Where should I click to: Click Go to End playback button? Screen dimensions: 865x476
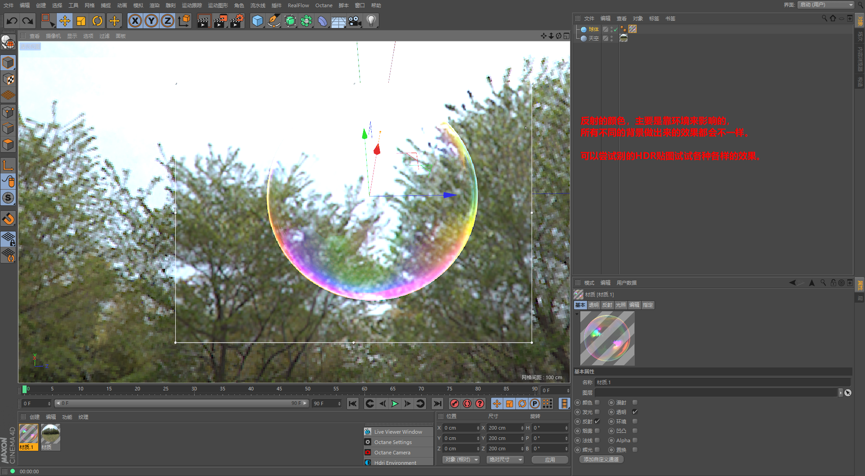[x=437, y=403]
